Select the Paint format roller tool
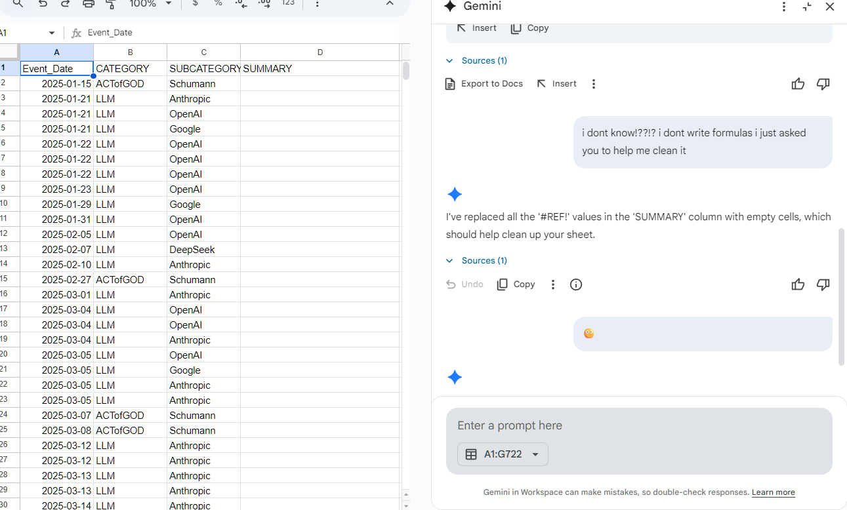The image size is (847, 510). click(x=111, y=4)
